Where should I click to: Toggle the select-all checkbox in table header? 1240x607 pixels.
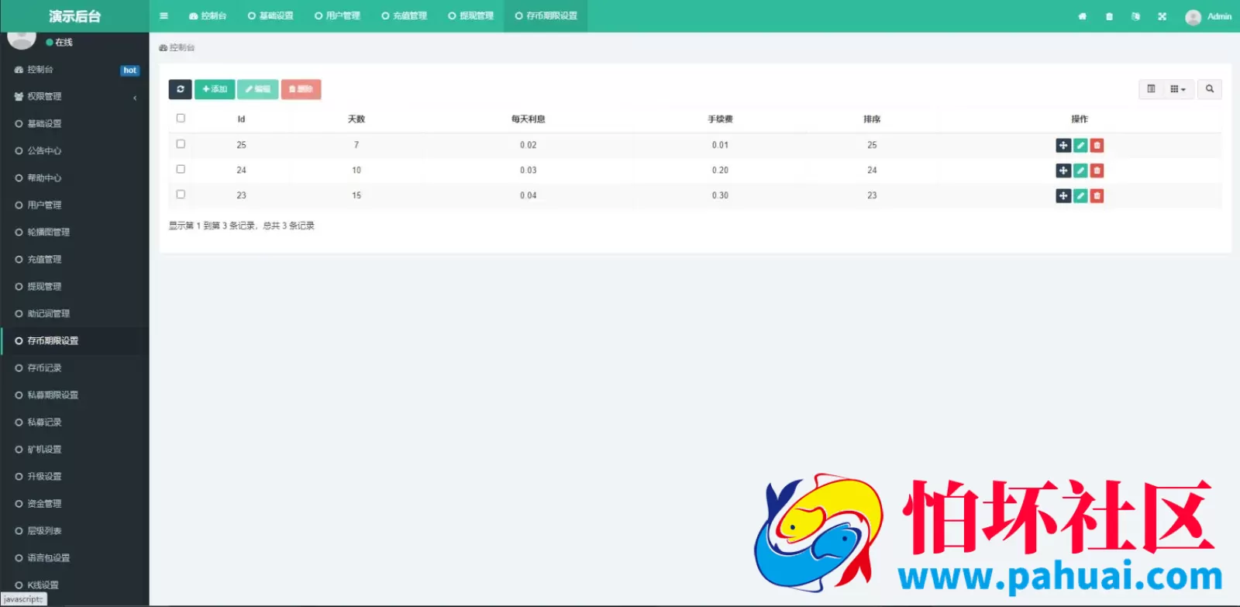pyautogui.click(x=181, y=118)
